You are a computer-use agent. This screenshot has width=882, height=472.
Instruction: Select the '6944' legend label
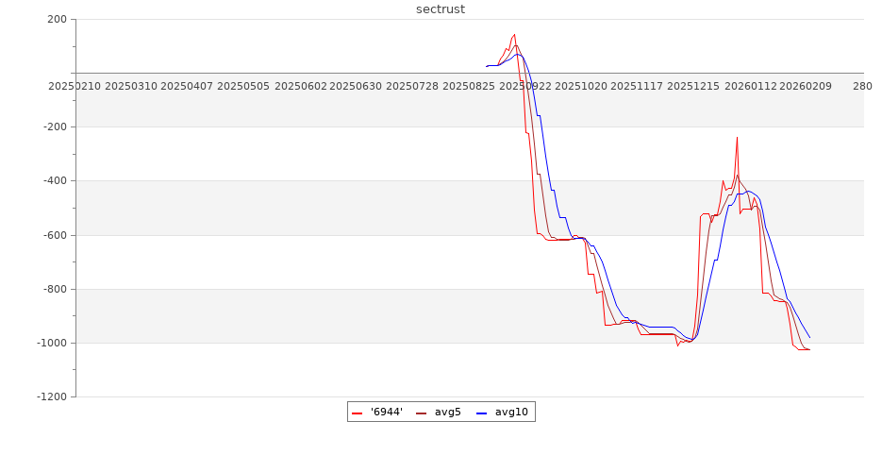click(387, 413)
